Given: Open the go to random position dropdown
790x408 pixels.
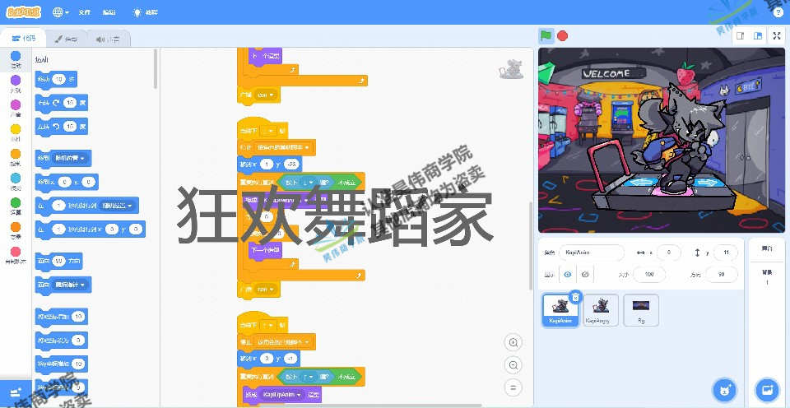Looking at the screenshot, I should 70,159.
